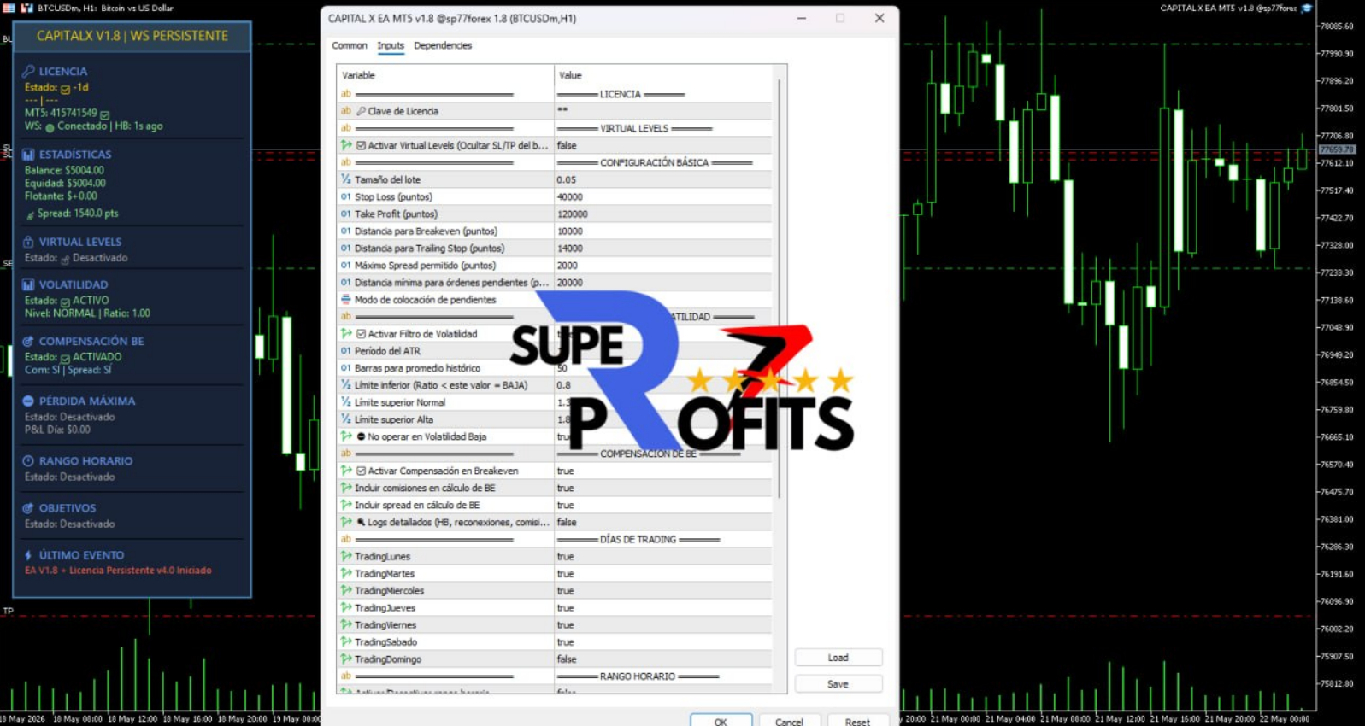1365x726 pixels.
Task: Select the Stop Loss value 40000
Action: (663, 196)
